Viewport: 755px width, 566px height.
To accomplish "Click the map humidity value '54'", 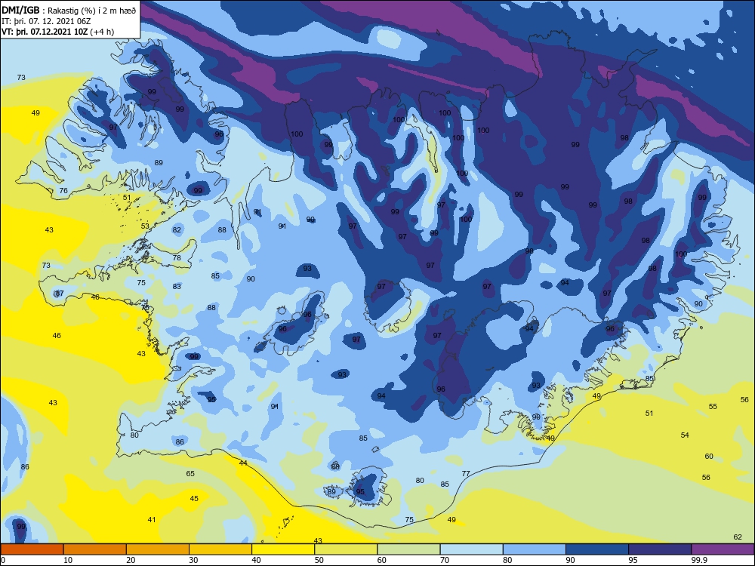I will [685, 435].
